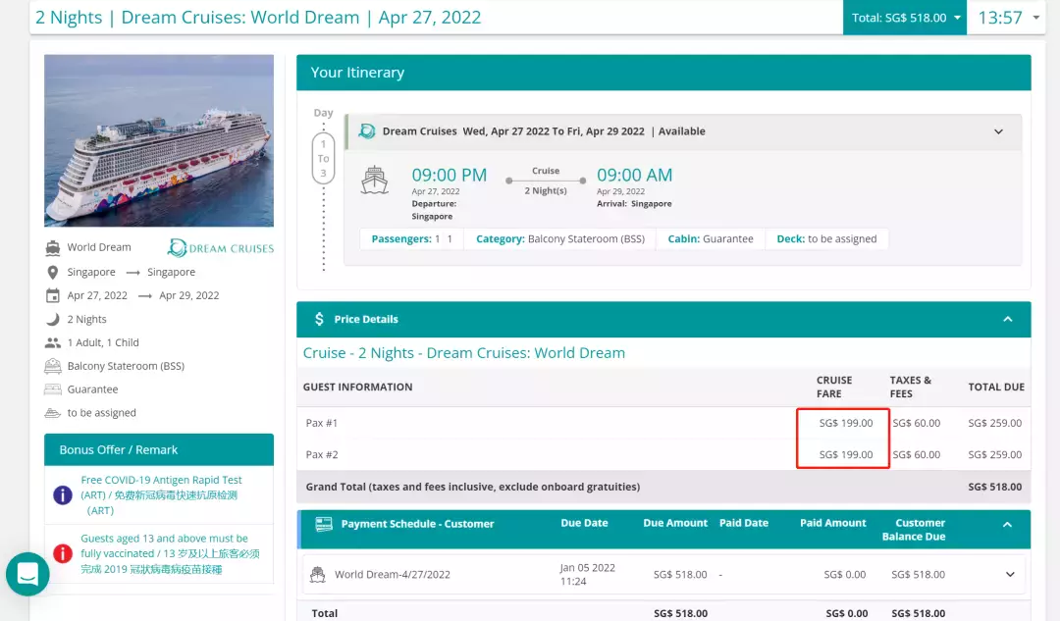Collapse the Payment Schedule - Customer panel

click(1007, 524)
